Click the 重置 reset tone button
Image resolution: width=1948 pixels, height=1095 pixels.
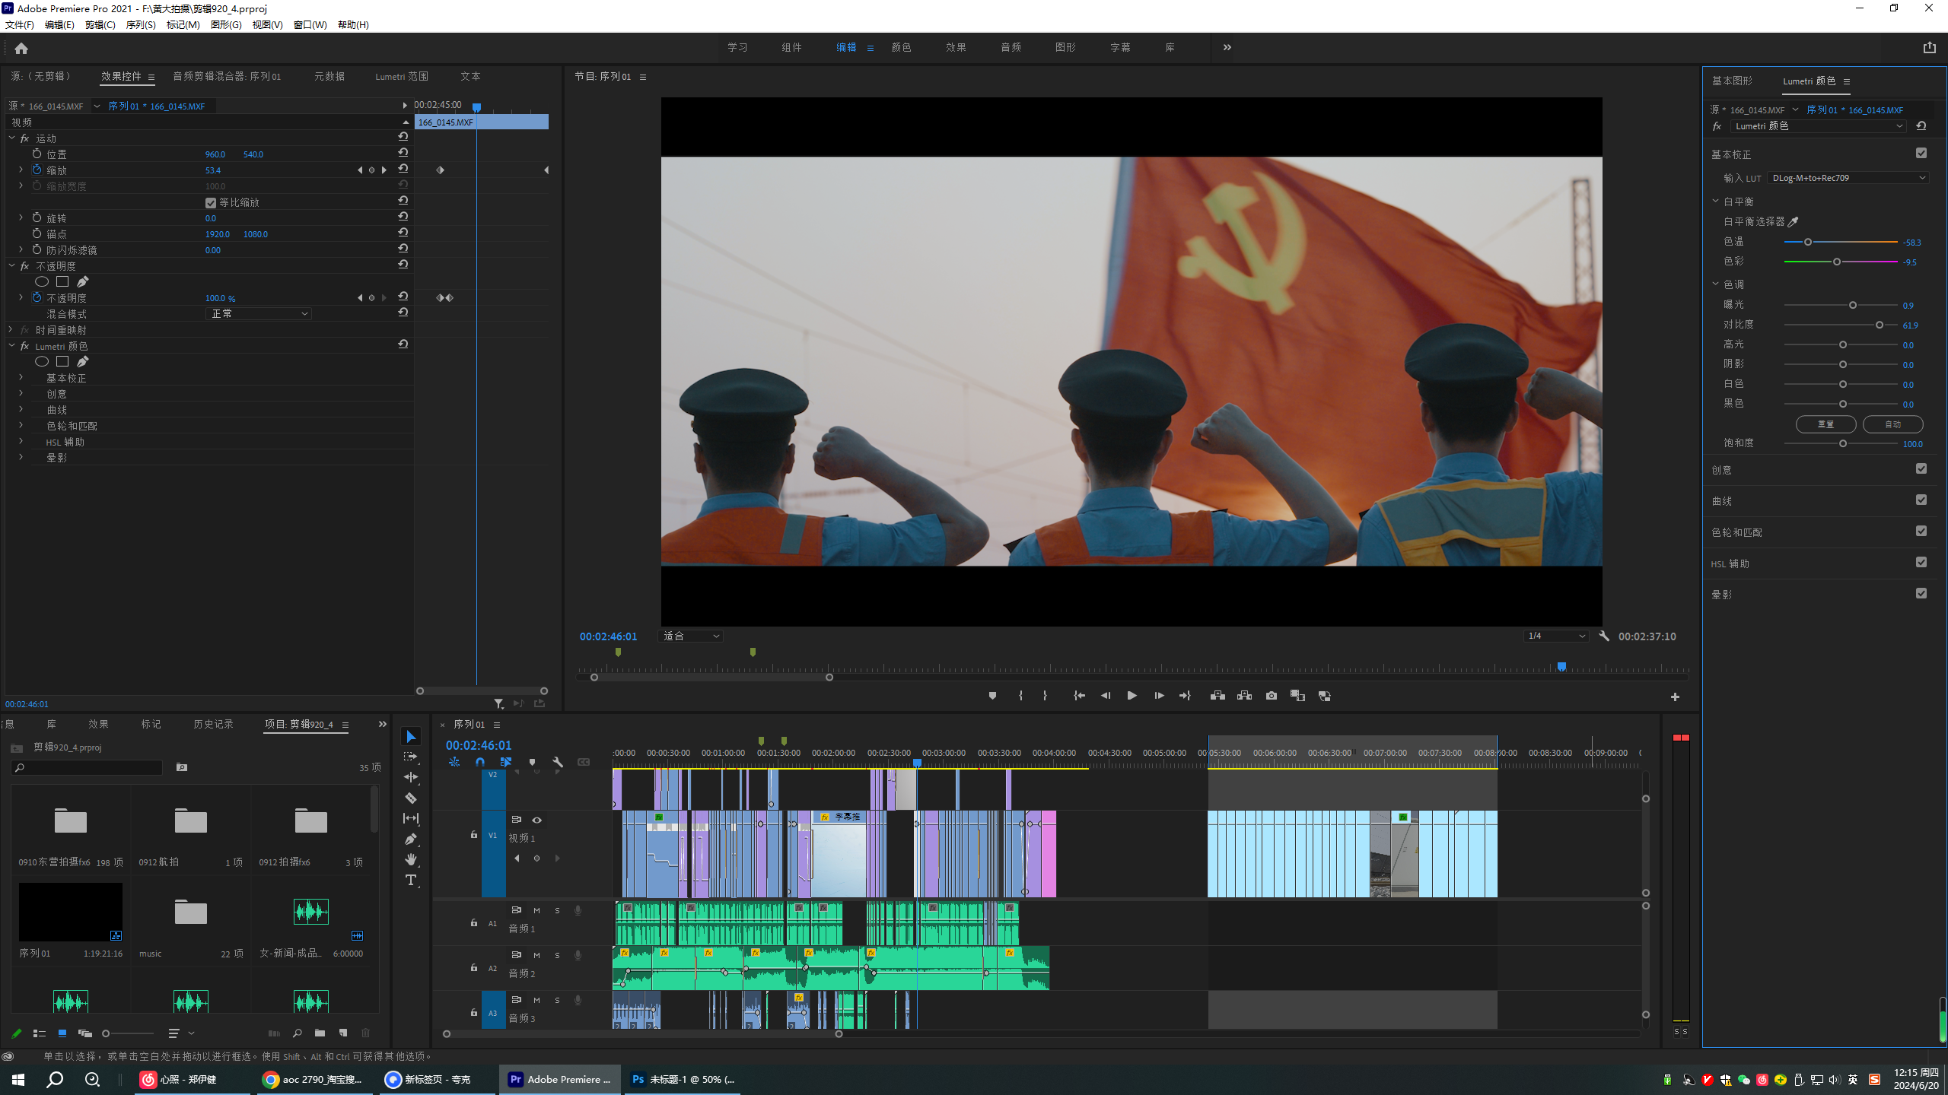click(x=1825, y=424)
